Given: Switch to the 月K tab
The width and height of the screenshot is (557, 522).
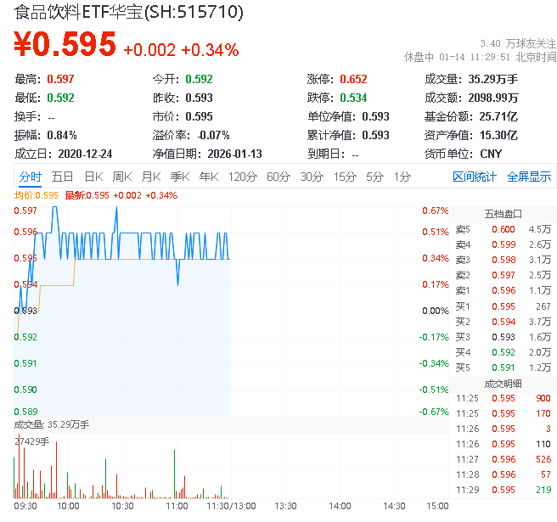Looking at the screenshot, I should [x=151, y=177].
